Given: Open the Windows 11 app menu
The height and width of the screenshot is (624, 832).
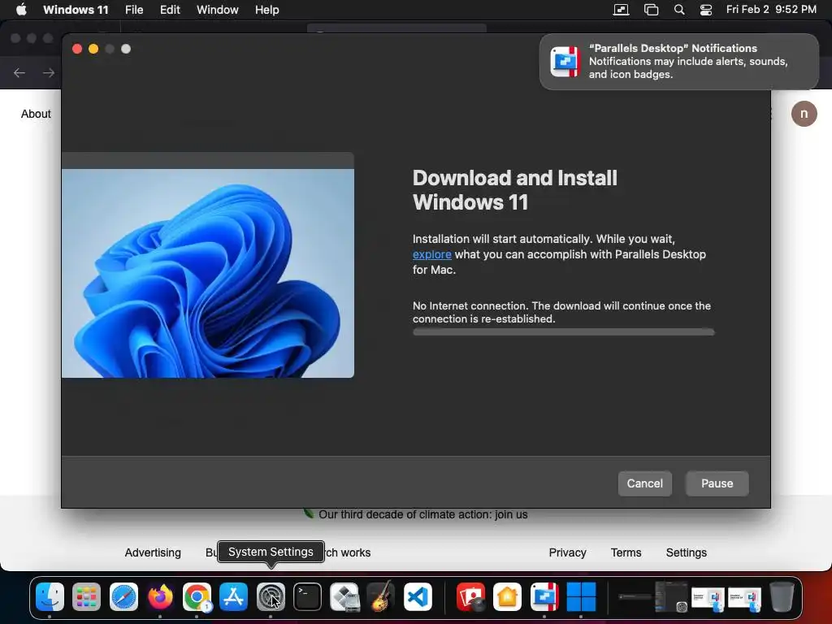Looking at the screenshot, I should click(76, 10).
